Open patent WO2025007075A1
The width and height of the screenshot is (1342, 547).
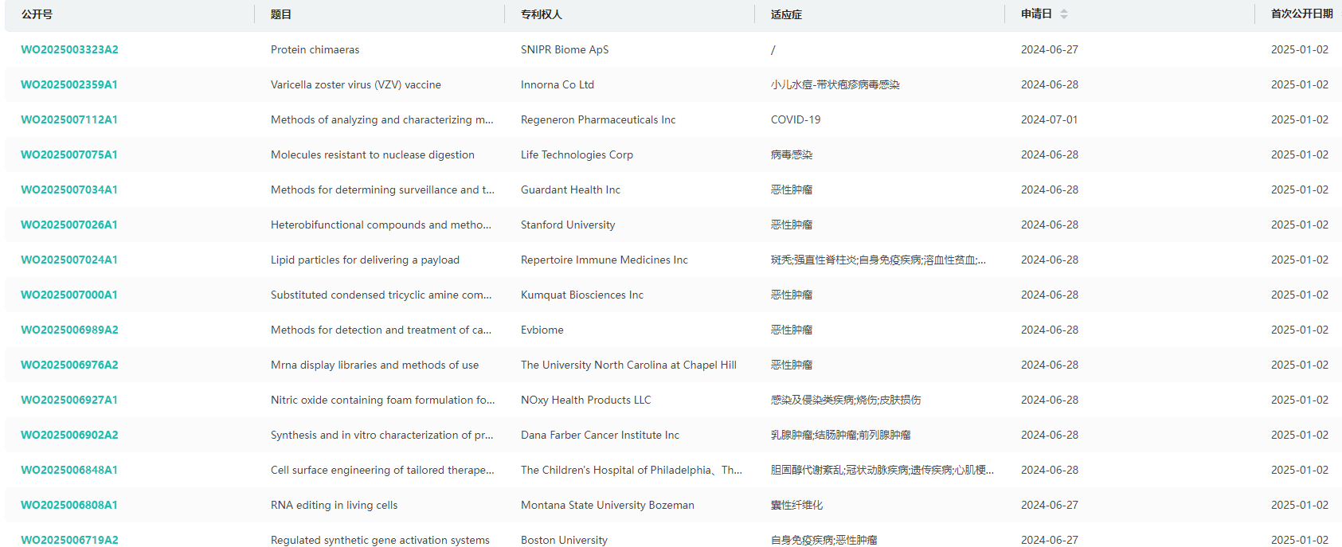(x=69, y=154)
